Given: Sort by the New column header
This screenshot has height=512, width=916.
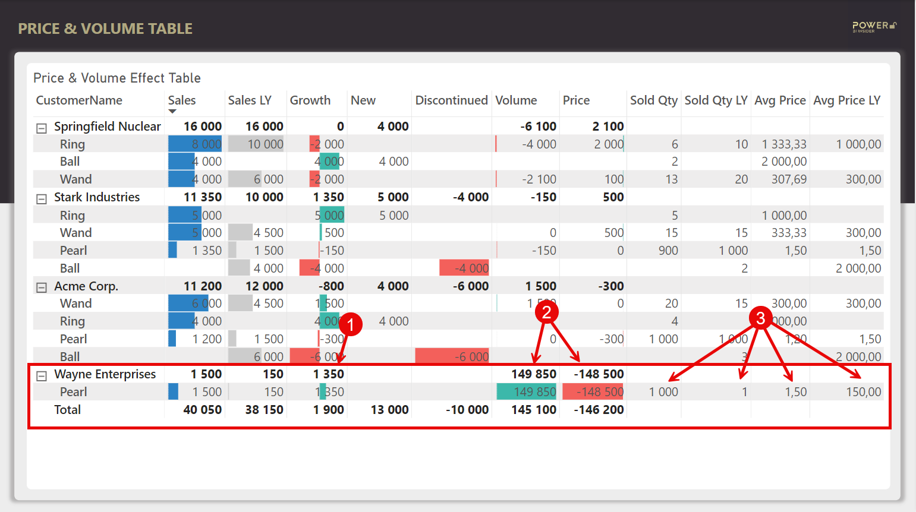Looking at the screenshot, I should click(x=363, y=100).
